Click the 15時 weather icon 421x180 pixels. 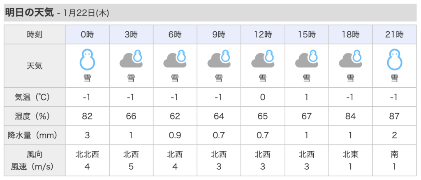point(306,59)
